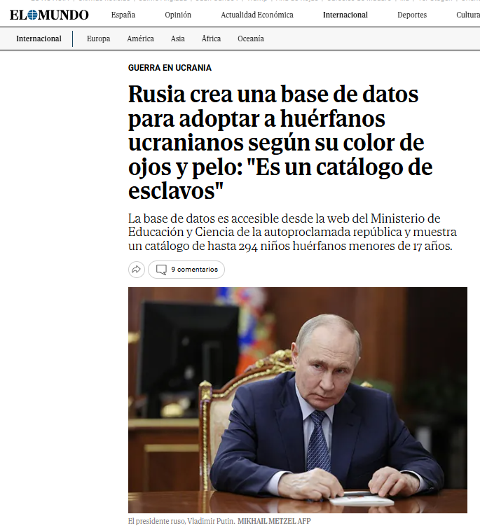Click the speech bubble comments icon

[161, 270]
